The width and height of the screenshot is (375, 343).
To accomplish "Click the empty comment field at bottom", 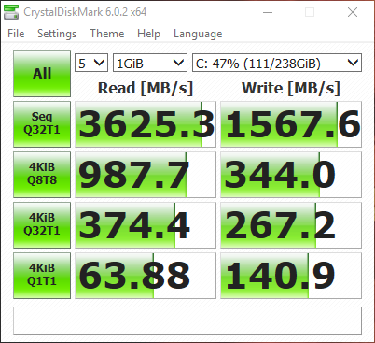I will [187, 321].
